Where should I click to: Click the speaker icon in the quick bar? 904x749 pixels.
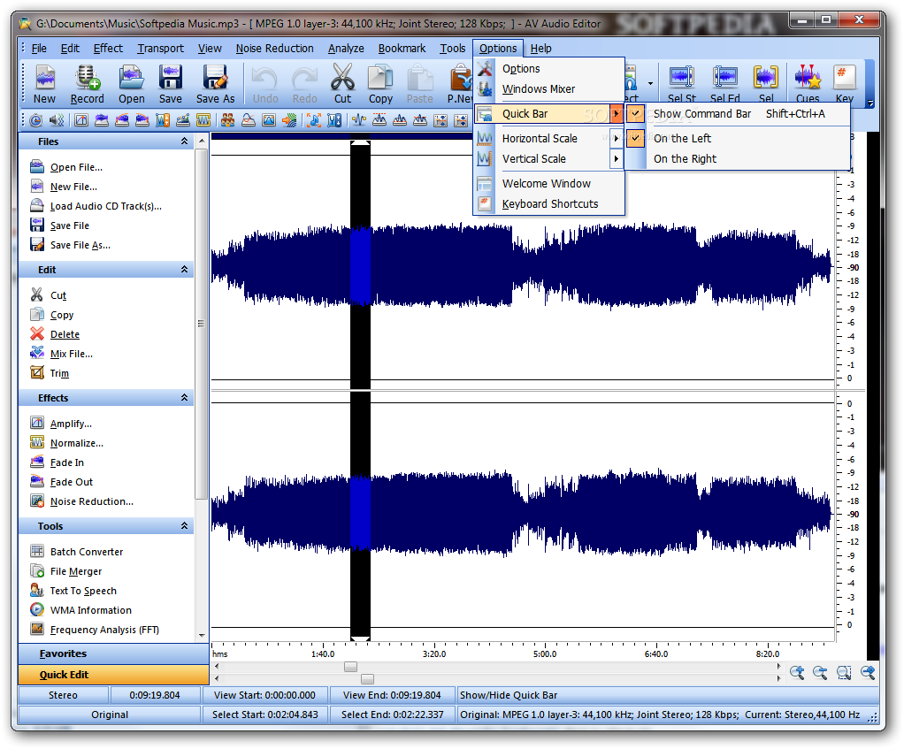56,120
